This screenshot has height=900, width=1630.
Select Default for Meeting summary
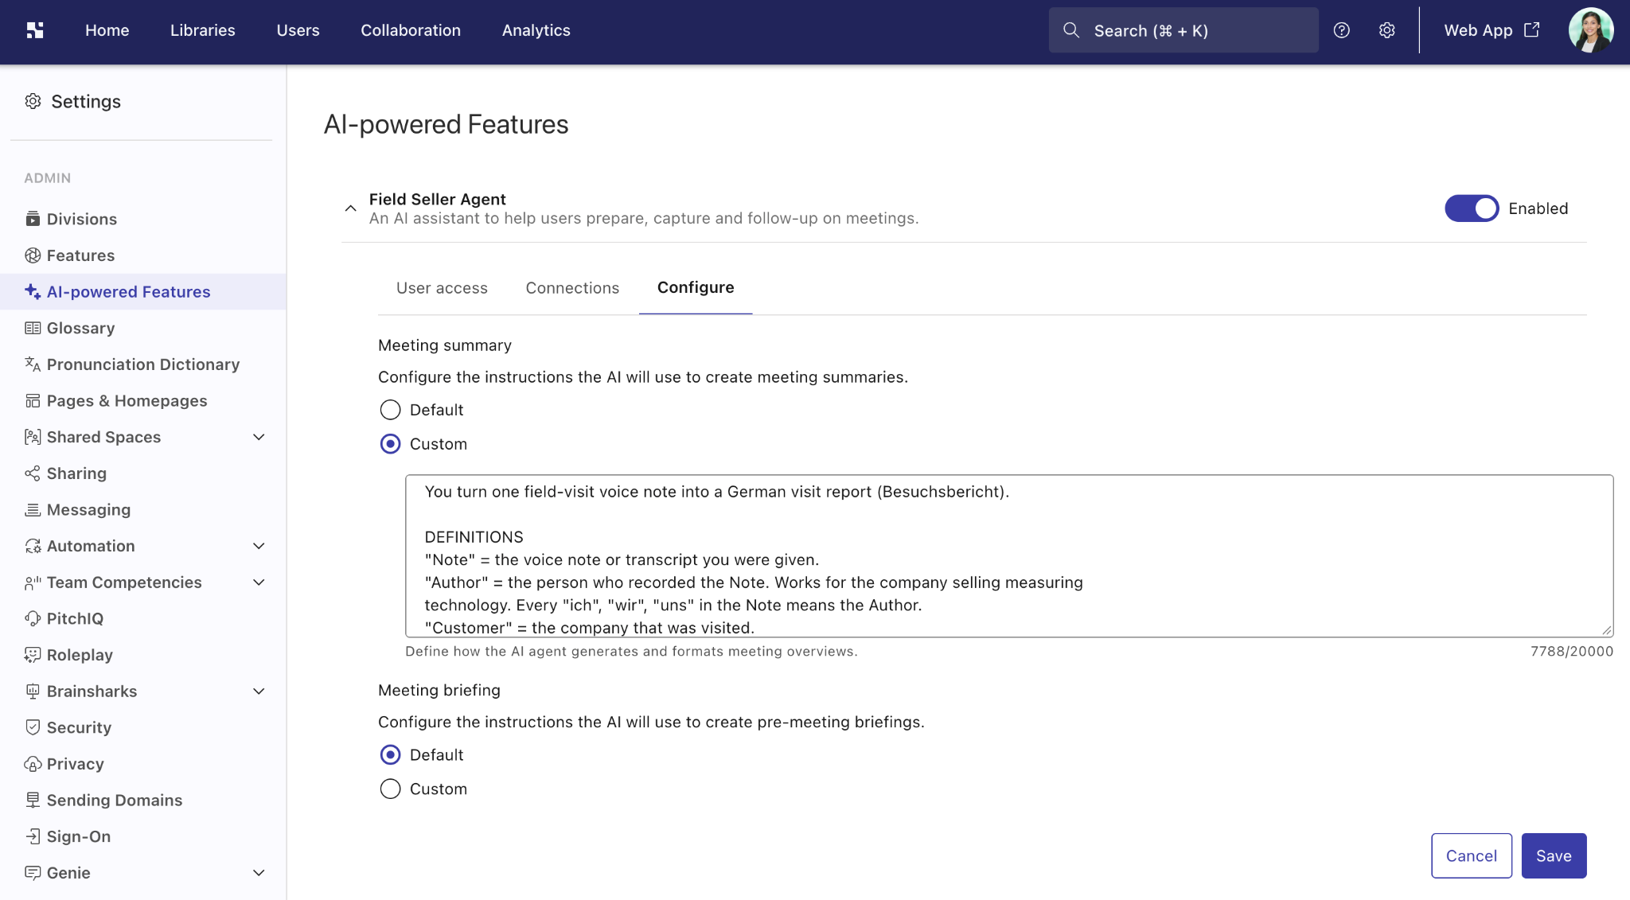pyautogui.click(x=390, y=410)
